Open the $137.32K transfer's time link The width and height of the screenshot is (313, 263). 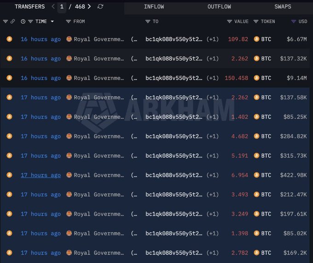(x=41, y=58)
